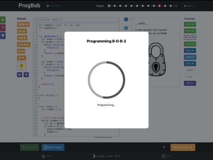Select the two gift boxes medal
213x160 pixels.
click(x=21, y=51)
